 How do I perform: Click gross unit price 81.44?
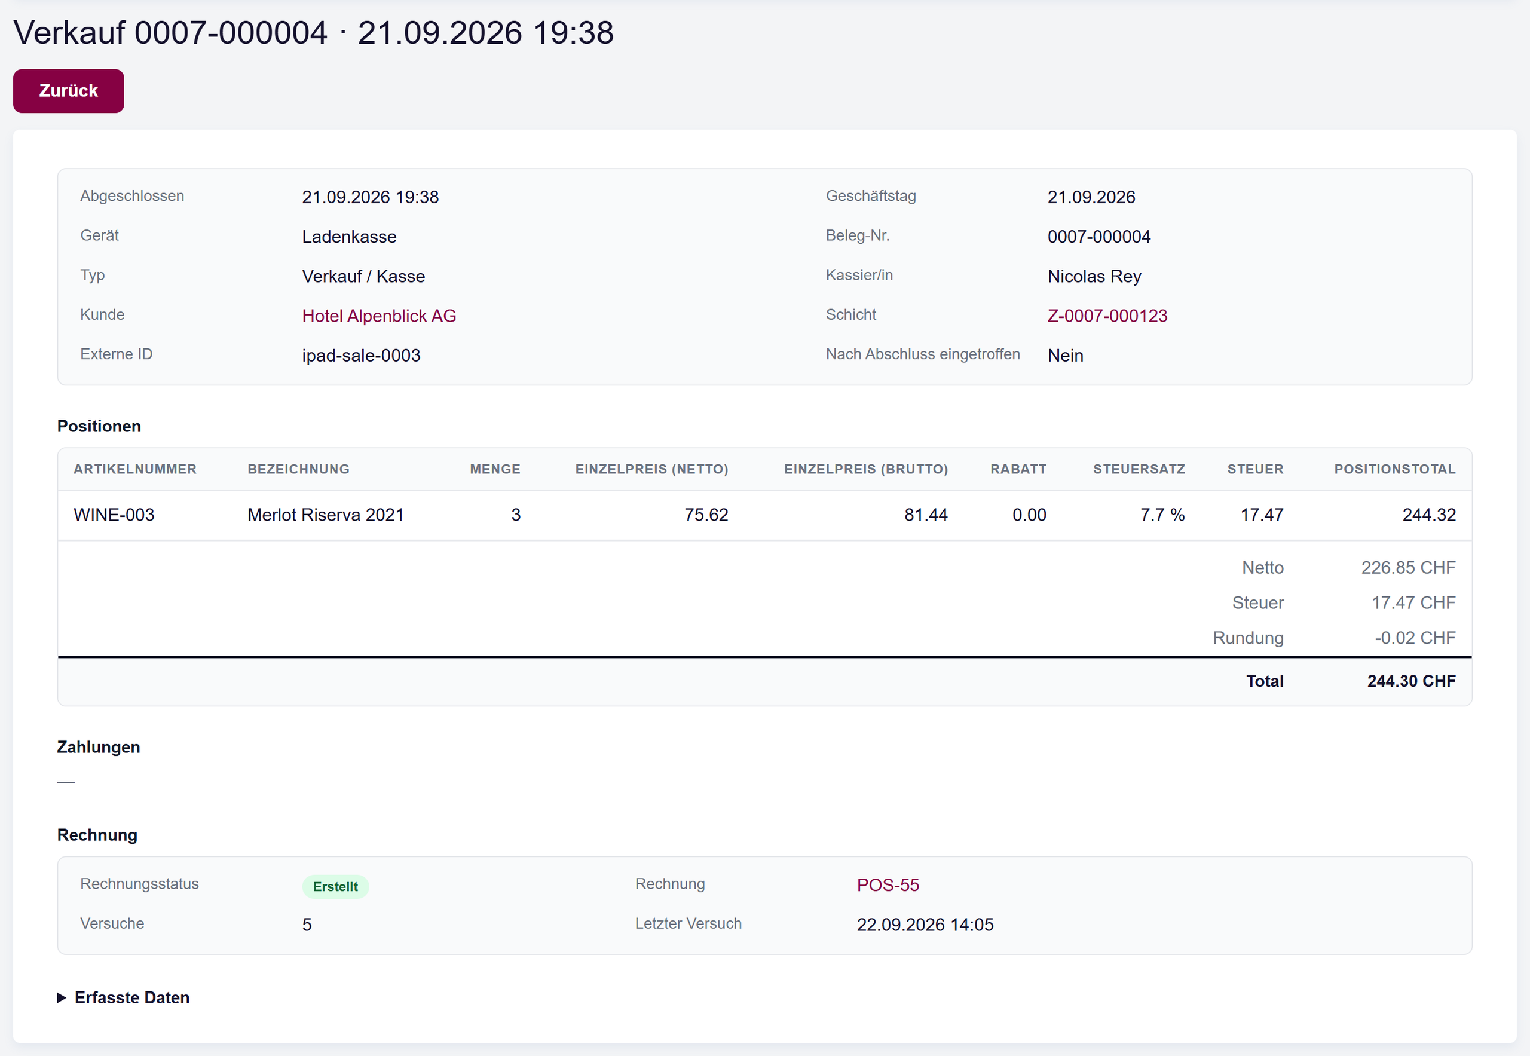coord(926,515)
